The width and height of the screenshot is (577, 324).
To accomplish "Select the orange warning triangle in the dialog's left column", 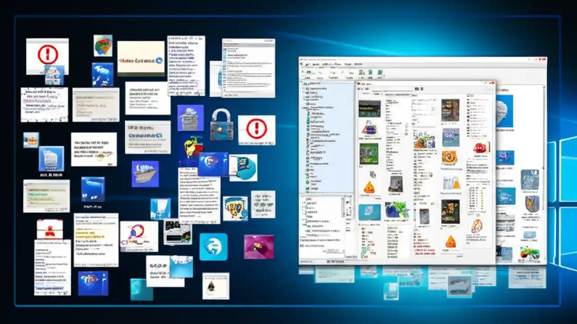I will click(369, 186).
